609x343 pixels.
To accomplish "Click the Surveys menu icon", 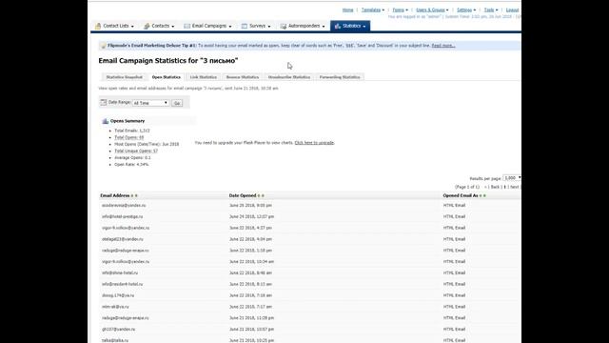I will (245, 26).
